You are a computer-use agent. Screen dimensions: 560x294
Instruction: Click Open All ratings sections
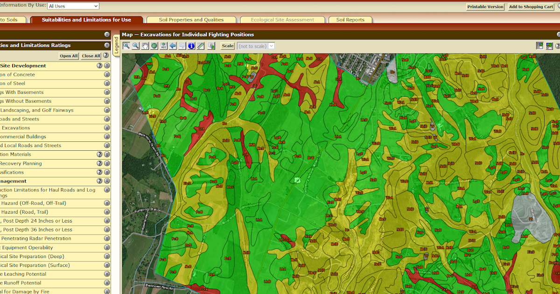click(68, 56)
